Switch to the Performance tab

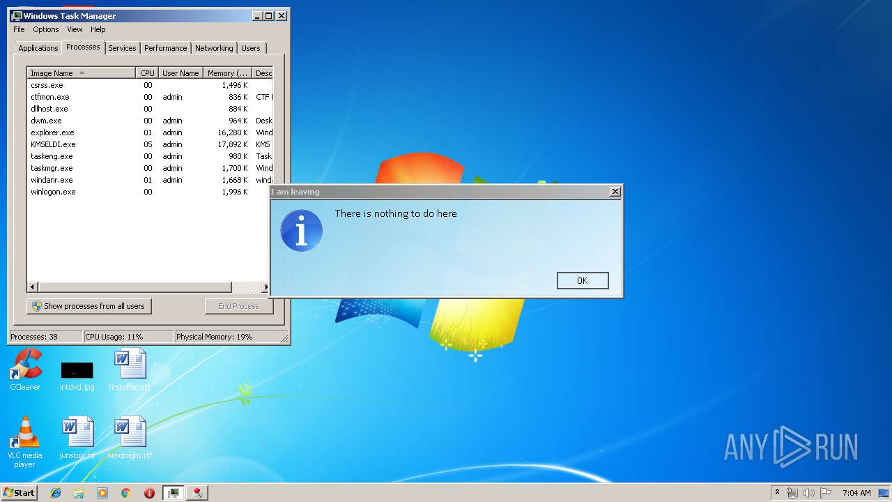165,48
